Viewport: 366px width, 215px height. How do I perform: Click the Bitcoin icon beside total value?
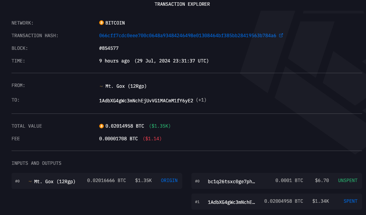101,126
